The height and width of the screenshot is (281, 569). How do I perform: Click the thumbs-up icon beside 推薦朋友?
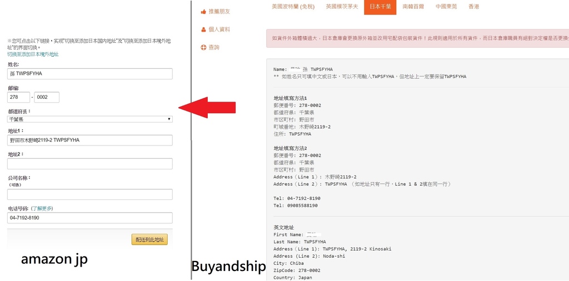tap(203, 11)
